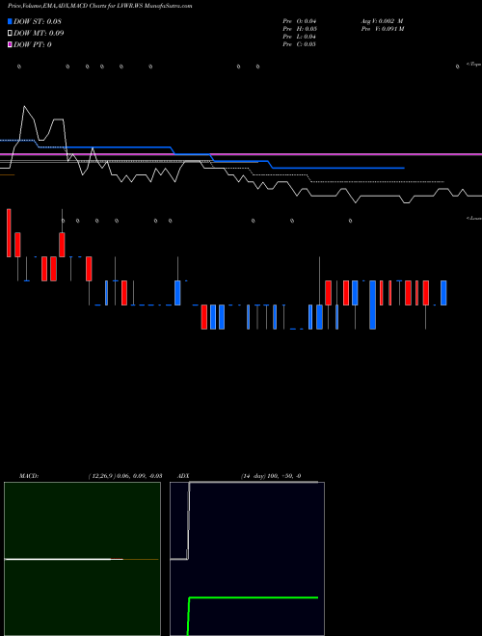Click the MACD '(12,26,9) 0.06, 0.09, -0.03' values
Viewport: 482px width, 636px height.
tap(125, 476)
